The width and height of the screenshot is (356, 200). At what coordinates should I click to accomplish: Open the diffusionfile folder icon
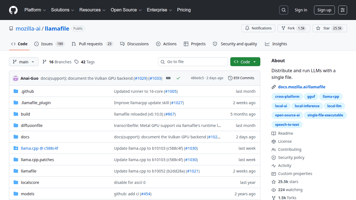16,126
